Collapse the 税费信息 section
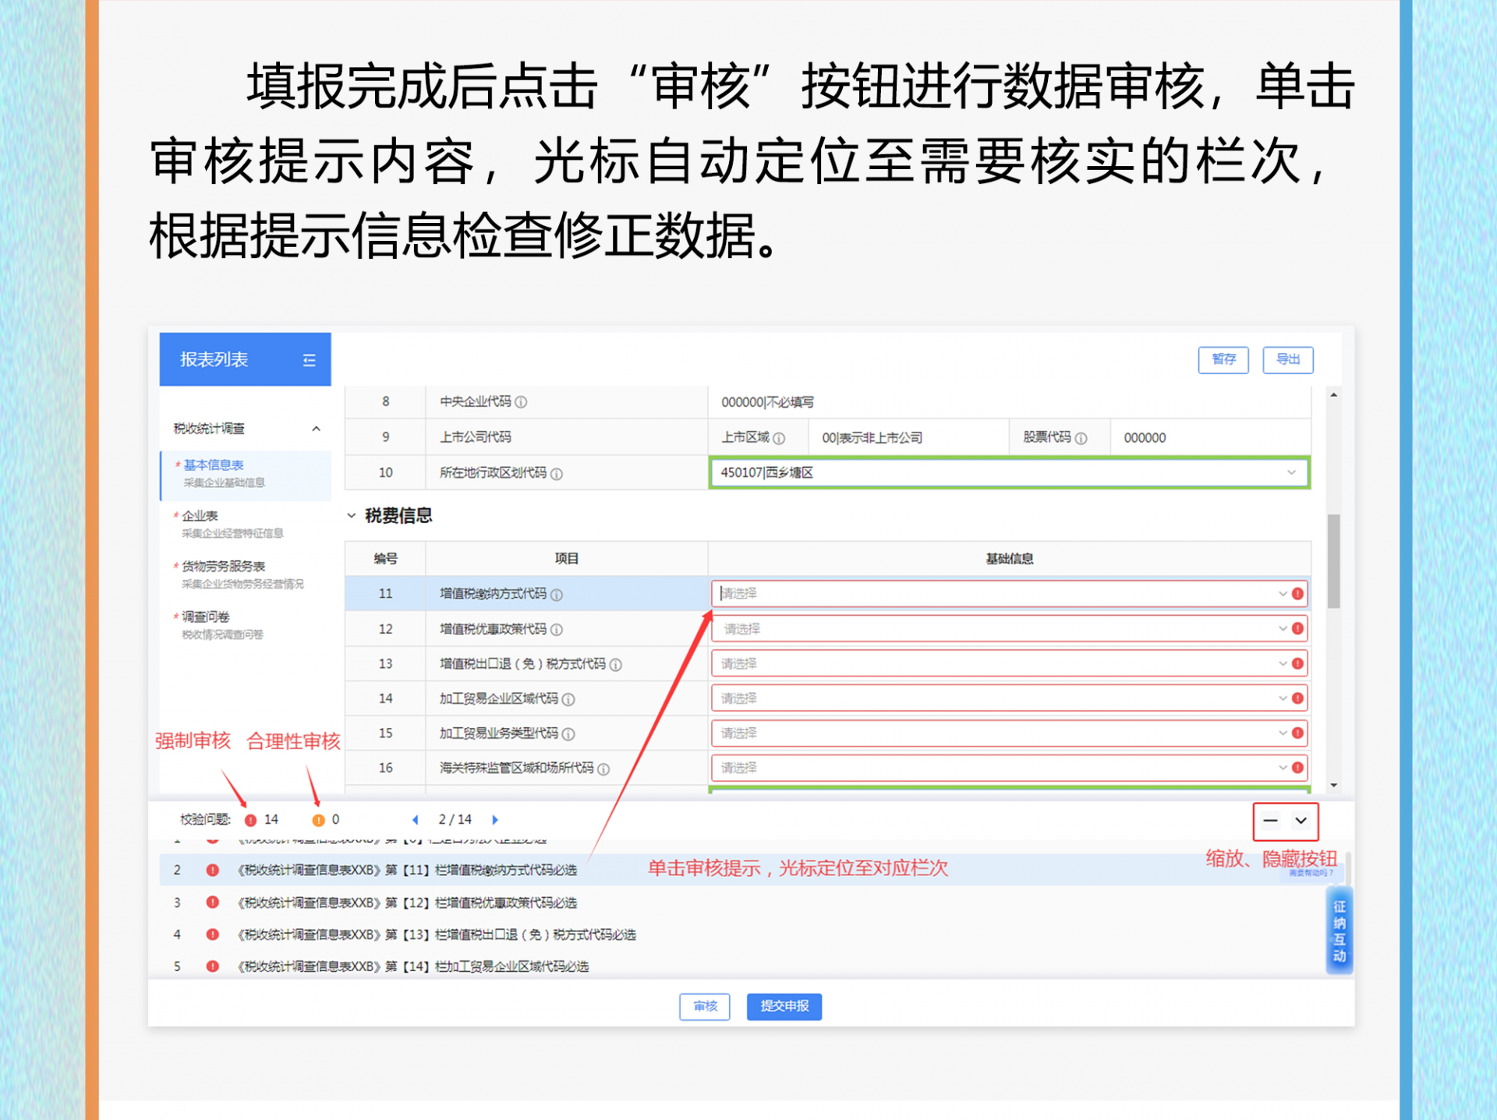Viewport: 1497px width, 1120px height. point(352,516)
